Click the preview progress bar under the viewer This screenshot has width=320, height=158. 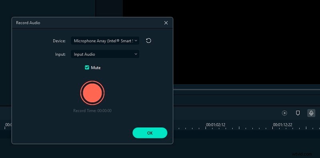point(246,90)
